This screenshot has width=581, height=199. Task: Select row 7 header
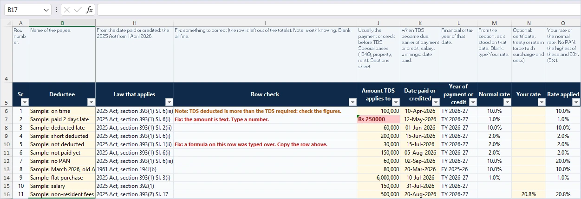click(x=7, y=119)
